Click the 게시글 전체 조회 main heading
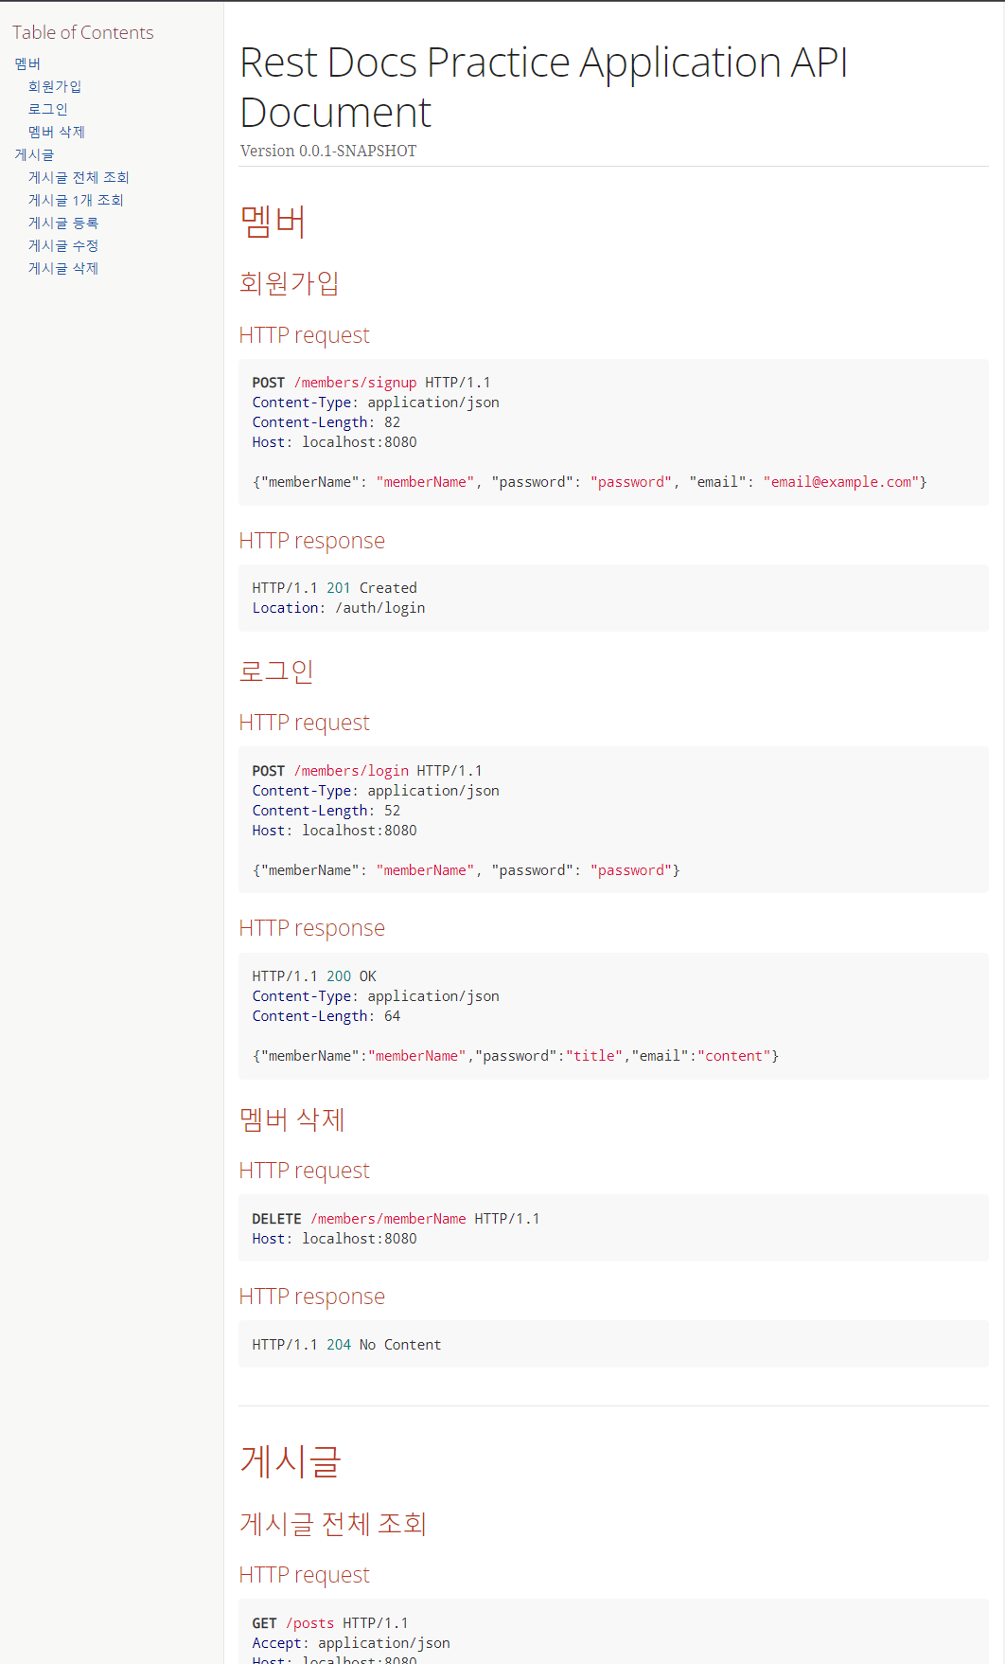The height and width of the screenshot is (1664, 1005). click(x=333, y=1524)
